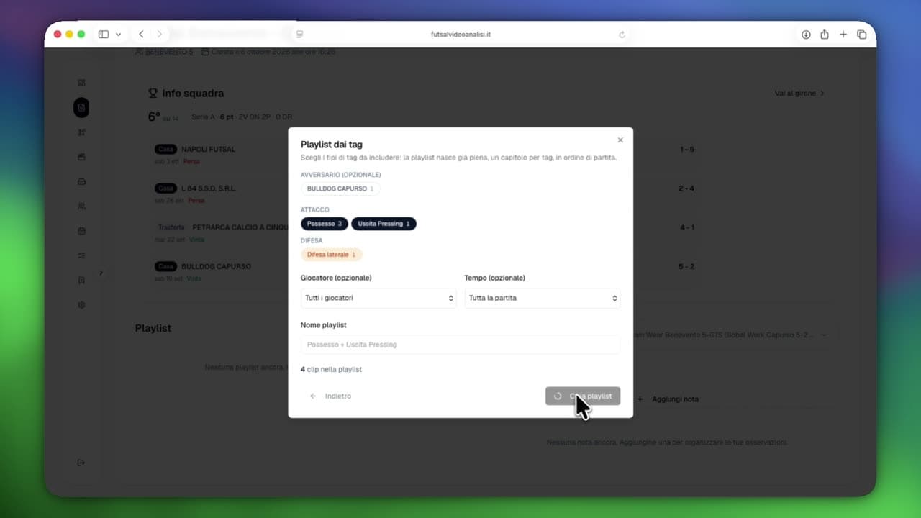Go back in Safari history
This screenshot has width=921, height=518.
pos(141,35)
